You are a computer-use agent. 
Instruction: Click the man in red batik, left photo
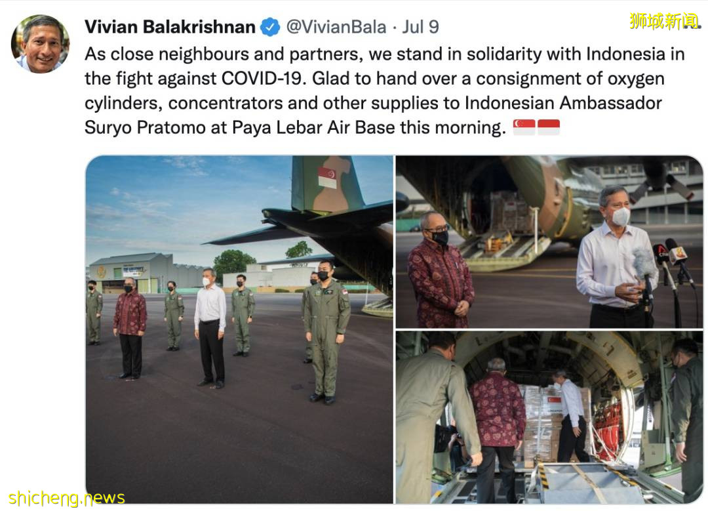point(130,328)
